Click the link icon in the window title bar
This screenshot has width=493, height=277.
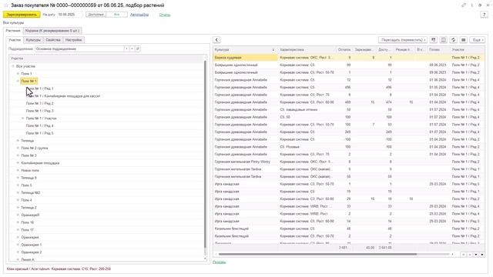(x=464, y=5)
